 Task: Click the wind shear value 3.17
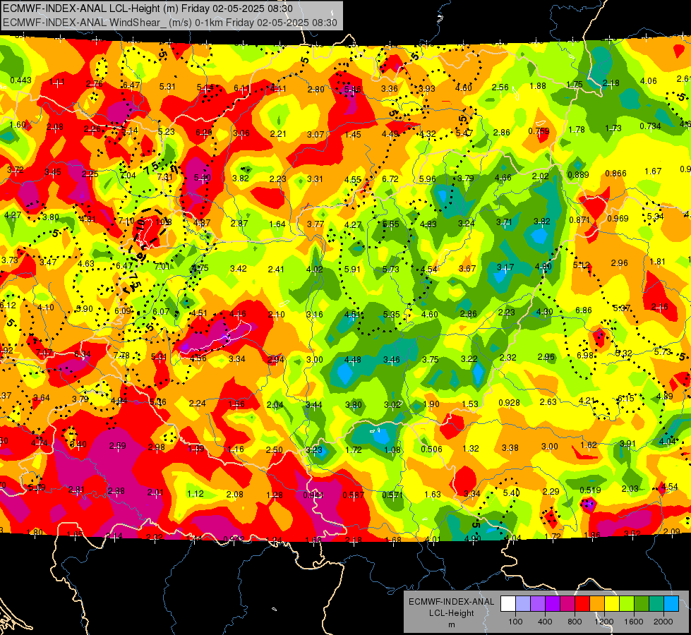[x=505, y=267]
